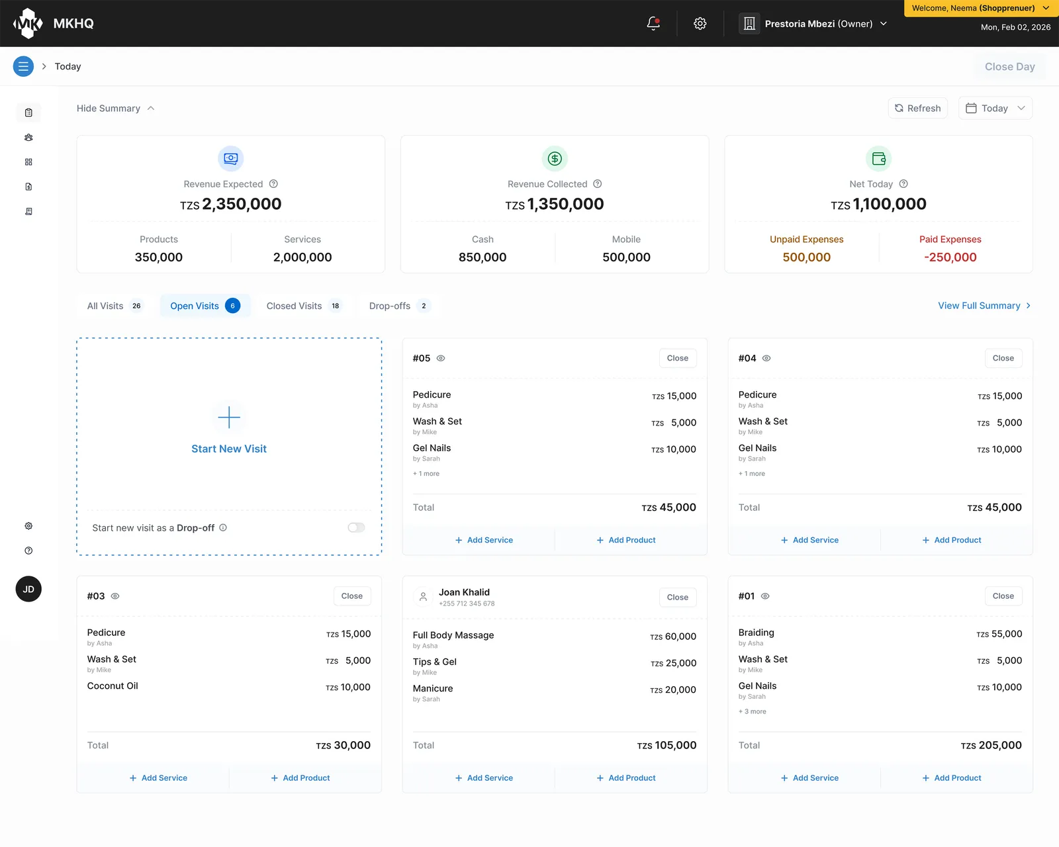Click the Refresh button
The image size is (1059, 847).
917,109
